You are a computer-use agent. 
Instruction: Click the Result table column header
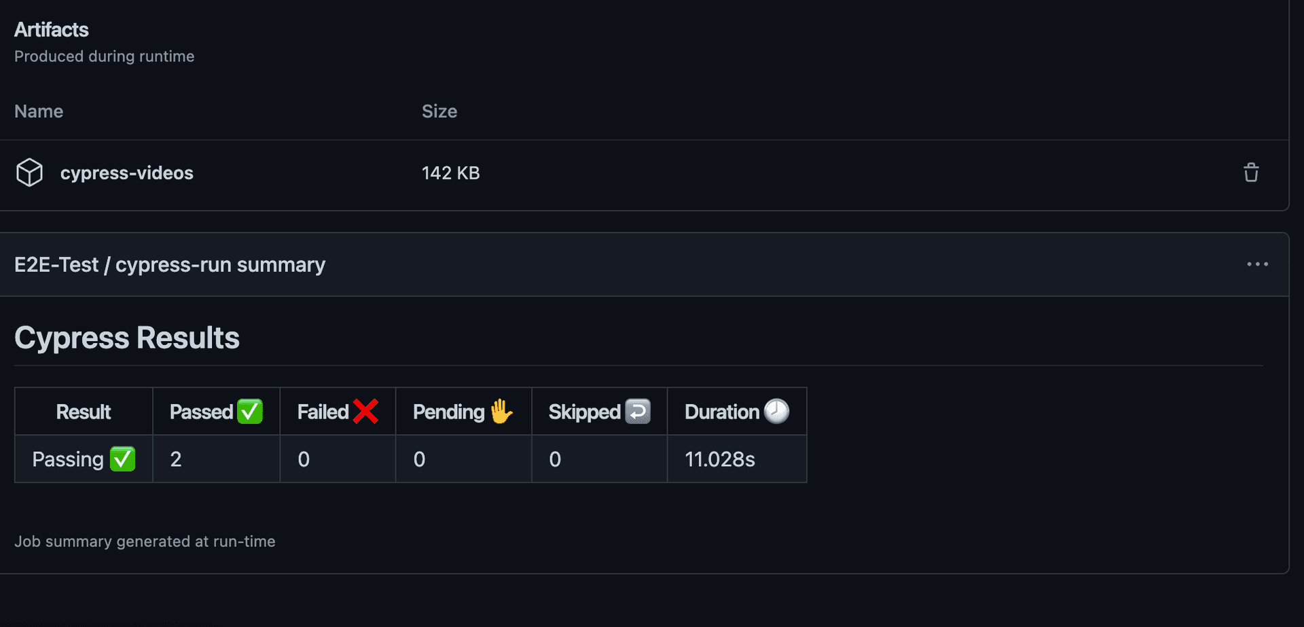point(83,412)
